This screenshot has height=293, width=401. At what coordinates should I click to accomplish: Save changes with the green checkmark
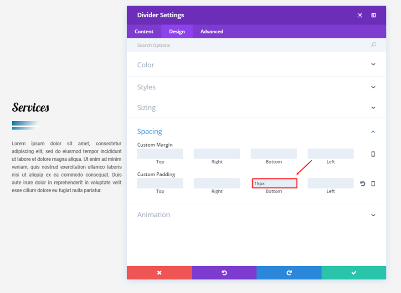coord(354,273)
